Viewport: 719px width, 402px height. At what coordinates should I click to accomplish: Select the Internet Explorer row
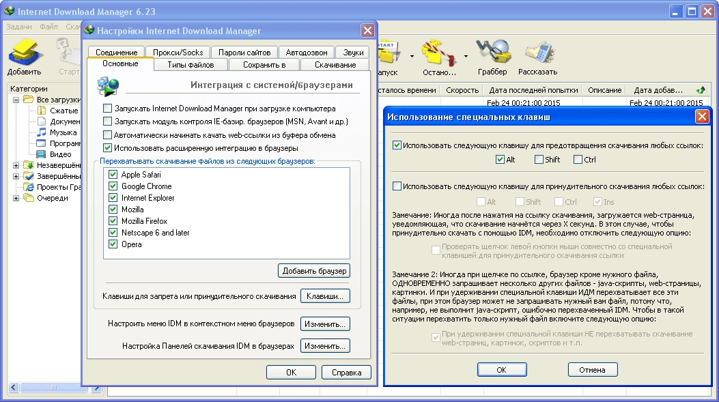click(x=227, y=198)
